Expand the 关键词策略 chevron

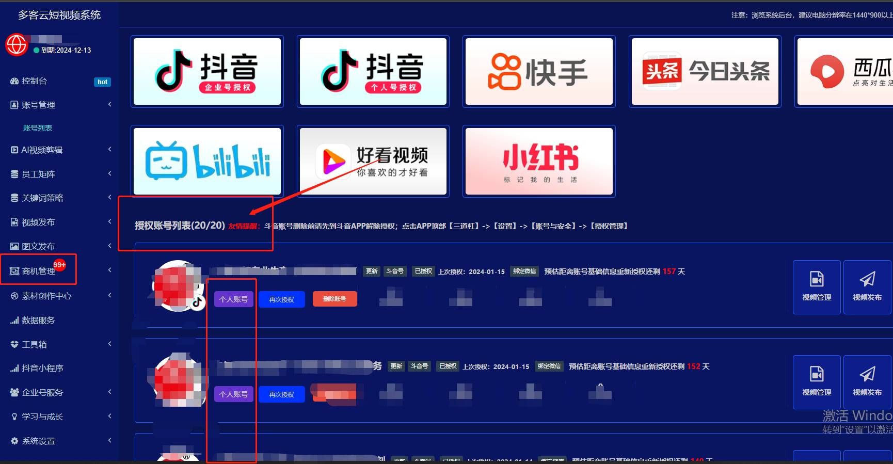coord(109,198)
